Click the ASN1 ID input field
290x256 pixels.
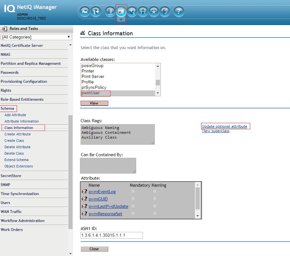click(112, 235)
